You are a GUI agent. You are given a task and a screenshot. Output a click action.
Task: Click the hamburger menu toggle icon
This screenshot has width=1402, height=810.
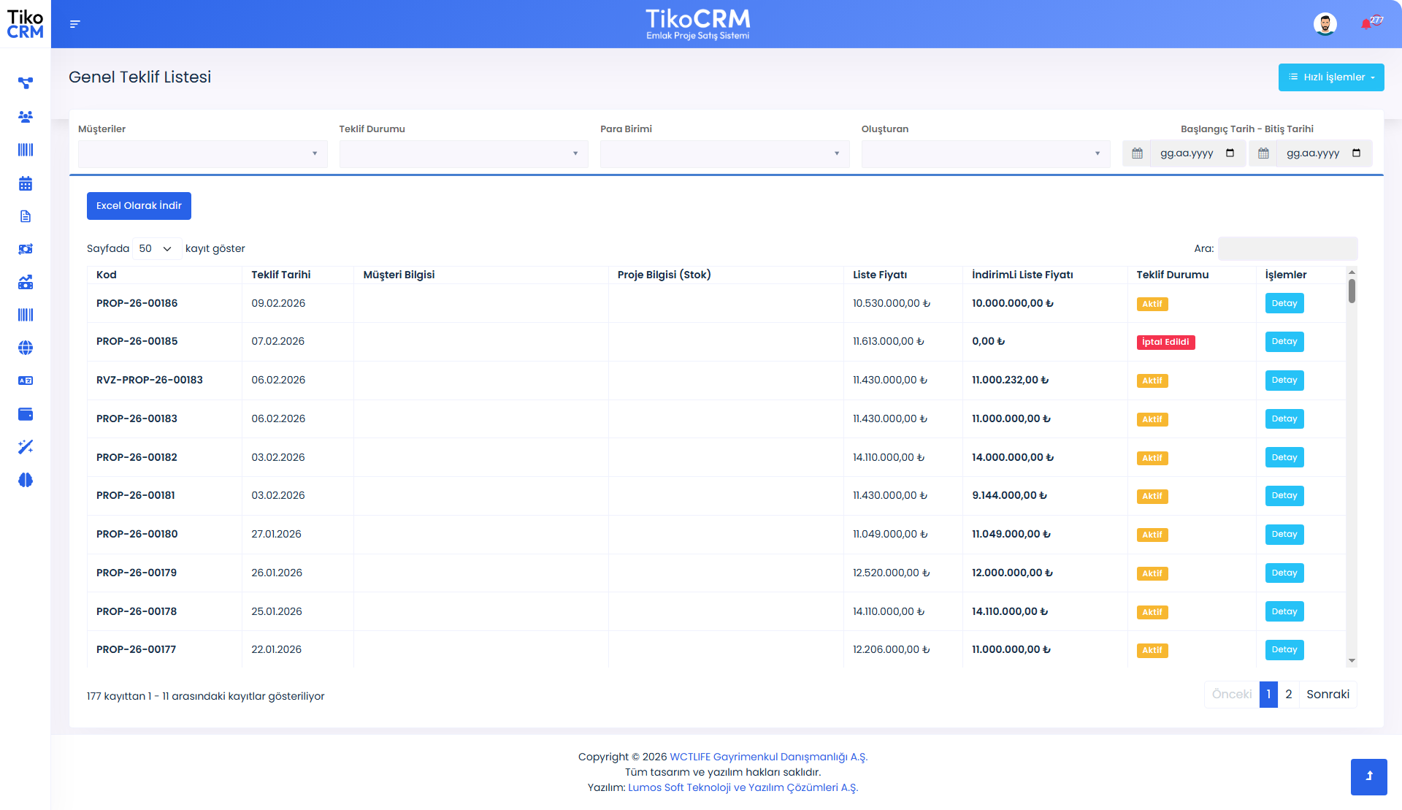coord(74,24)
